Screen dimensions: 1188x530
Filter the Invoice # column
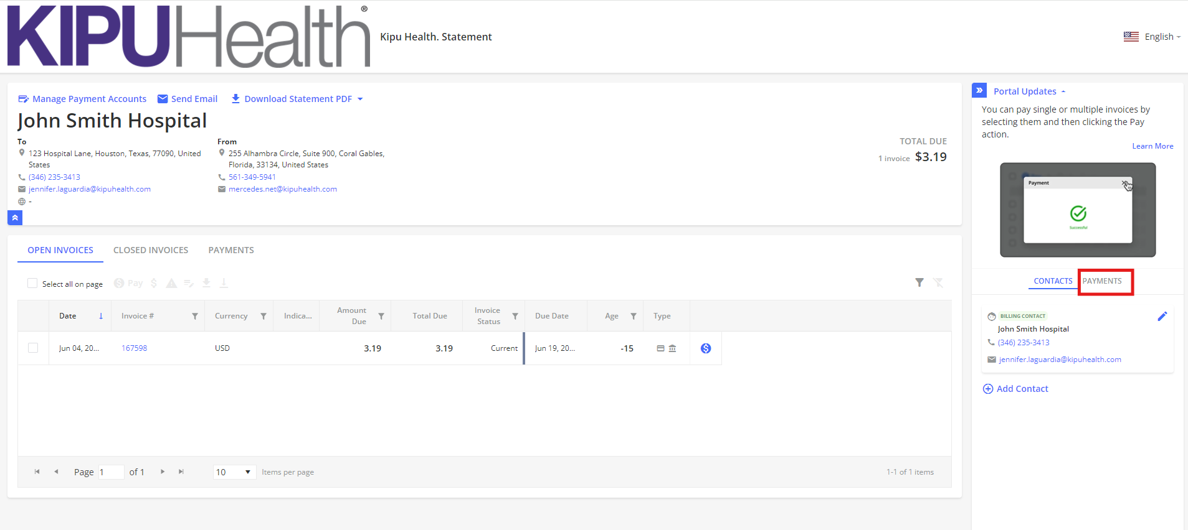[x=195, y=316]
